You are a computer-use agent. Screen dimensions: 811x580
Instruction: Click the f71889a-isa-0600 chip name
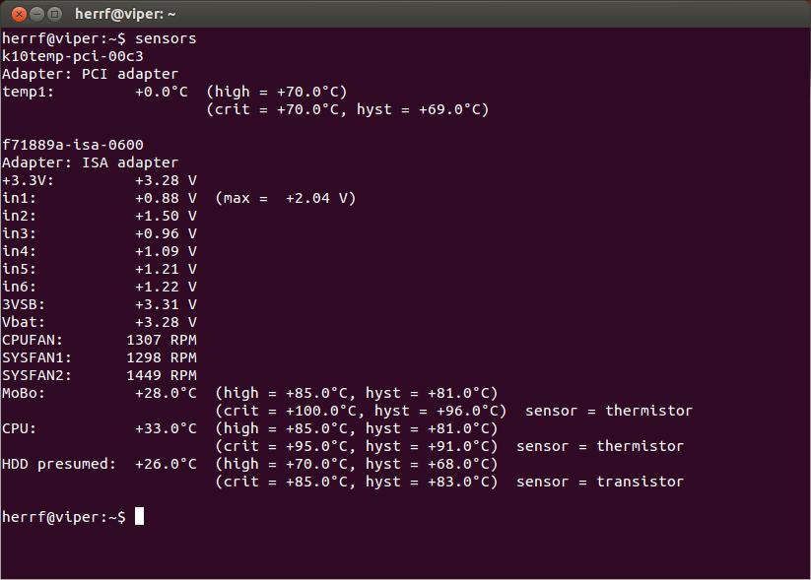[x=72, y=145]
